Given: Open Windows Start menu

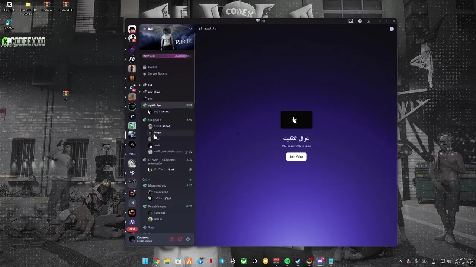Looking at the screenshot, I should 145,261.
